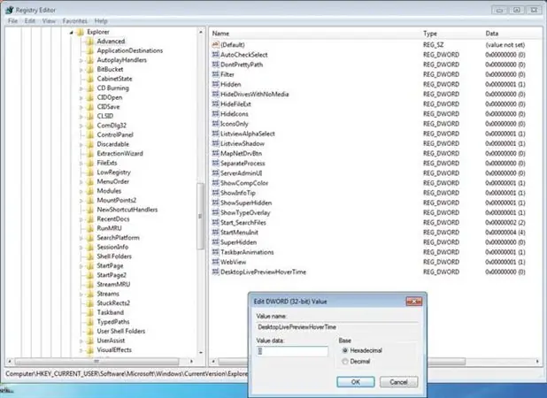Image resolution: width=547 pixels, height=398 pixels.
Task: Click the Taskband folder icon
Action: click(x=90, y=312)
